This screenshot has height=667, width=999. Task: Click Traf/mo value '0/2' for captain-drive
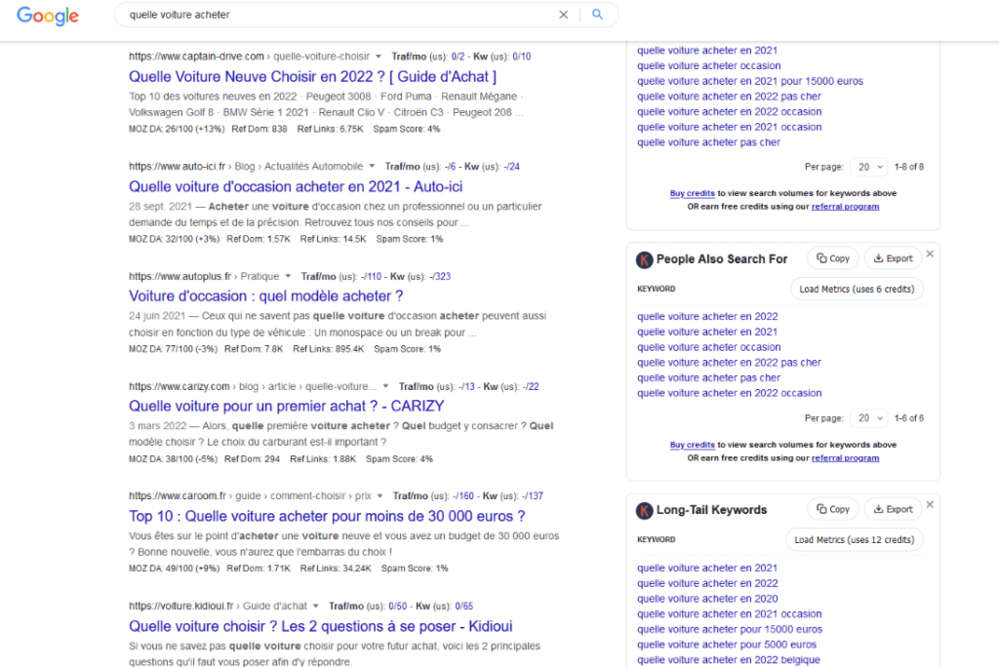(x=458, y=56)
